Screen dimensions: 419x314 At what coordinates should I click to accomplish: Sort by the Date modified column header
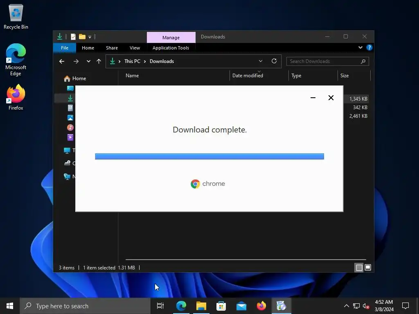pyautogui.click(x=259, y=76)
